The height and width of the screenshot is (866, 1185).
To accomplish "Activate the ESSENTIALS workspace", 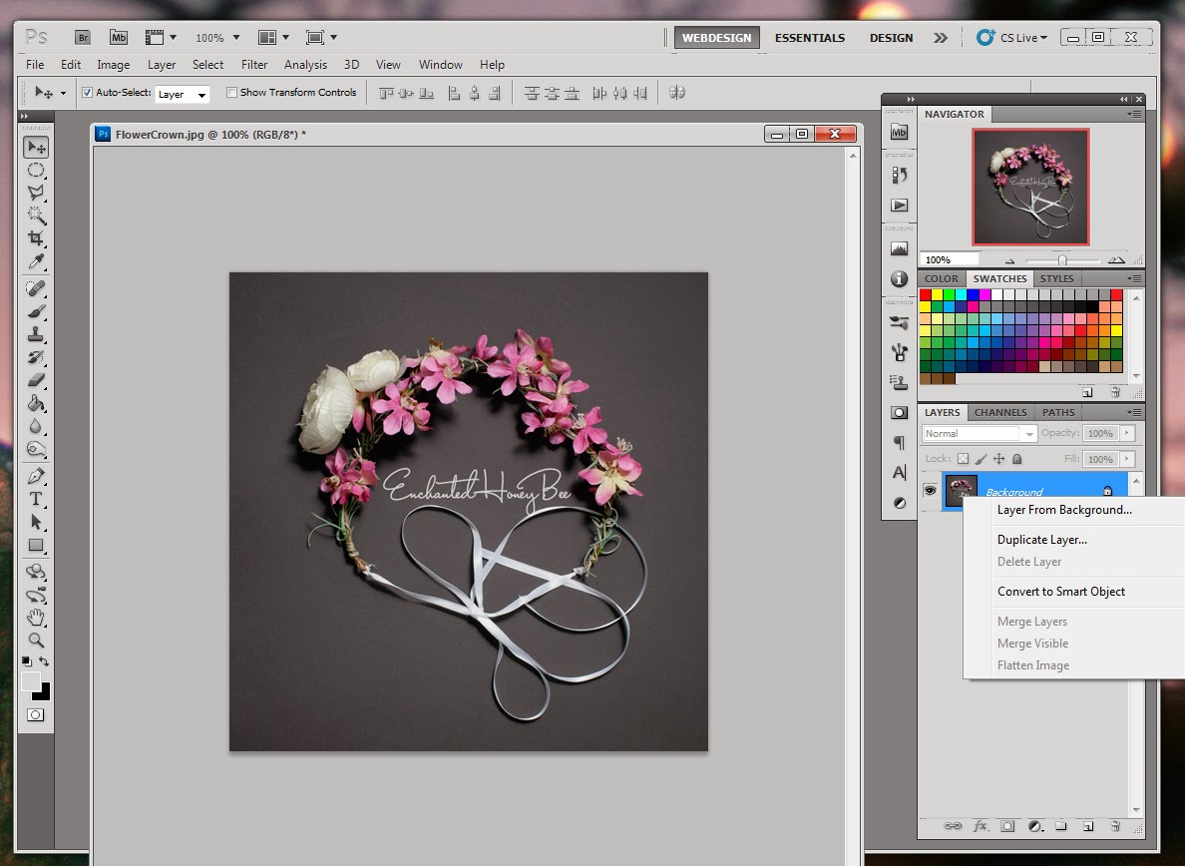I will [809, 37].
